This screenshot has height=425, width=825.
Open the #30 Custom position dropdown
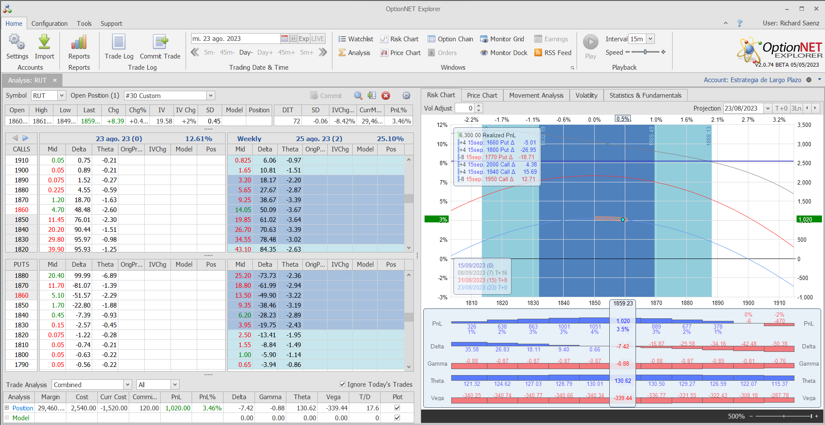211,95
